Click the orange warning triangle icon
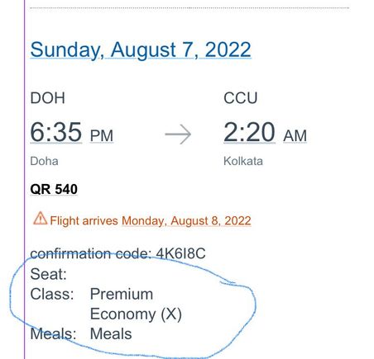Viewport: 374px width, 359px height. [x=41, y=218]
